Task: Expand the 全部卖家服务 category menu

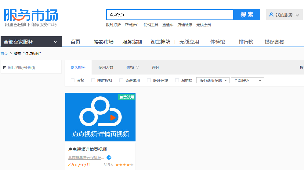Action: click(31, 42)
